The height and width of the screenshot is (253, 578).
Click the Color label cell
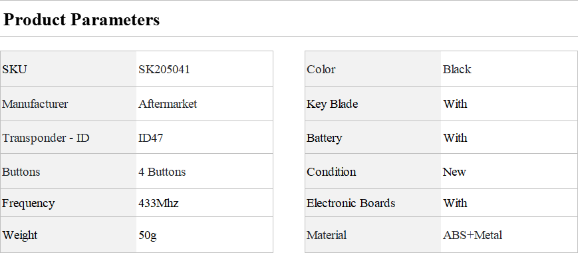373,69
